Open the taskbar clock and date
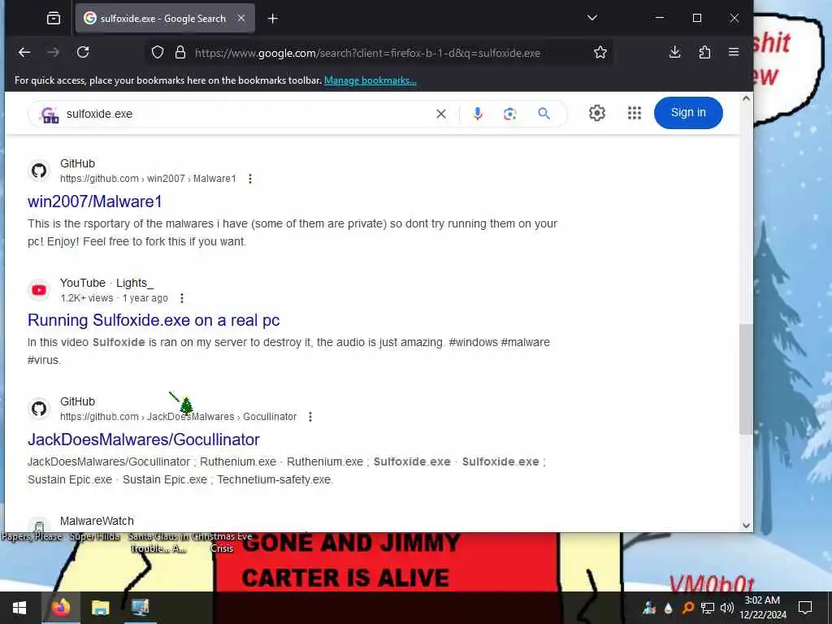This screenshot has height=624, width=832. coord(762,608)
